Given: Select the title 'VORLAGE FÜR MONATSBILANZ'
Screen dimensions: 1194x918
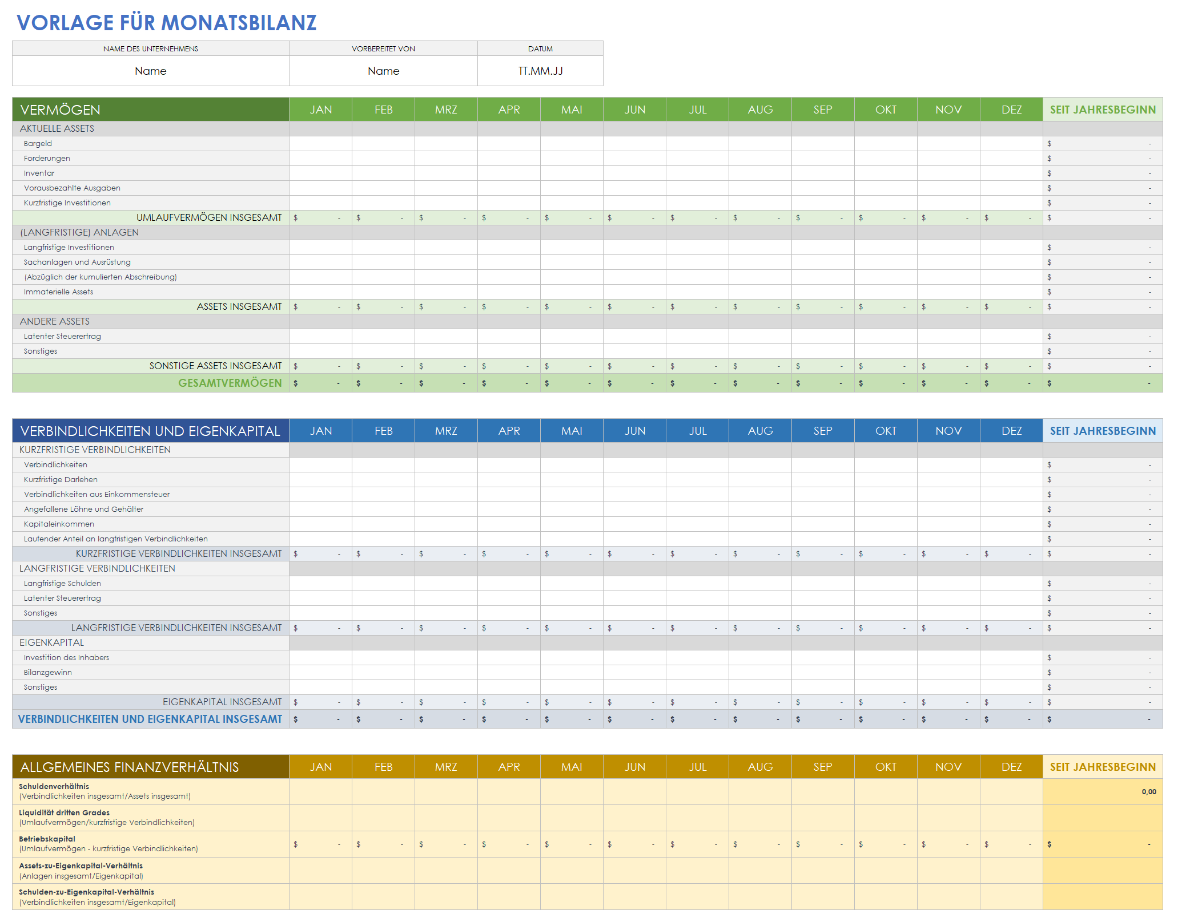Looking at the screenshot, I should [x=166, y=23].
